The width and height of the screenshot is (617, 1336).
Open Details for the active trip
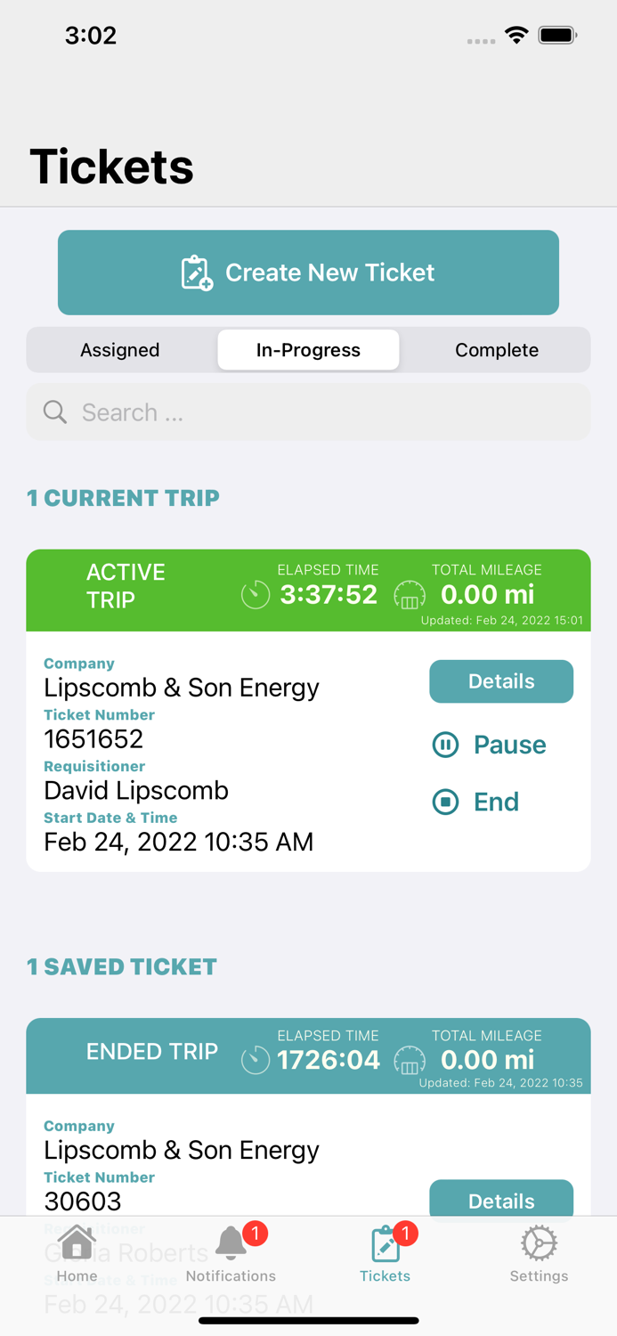(501, 680)
